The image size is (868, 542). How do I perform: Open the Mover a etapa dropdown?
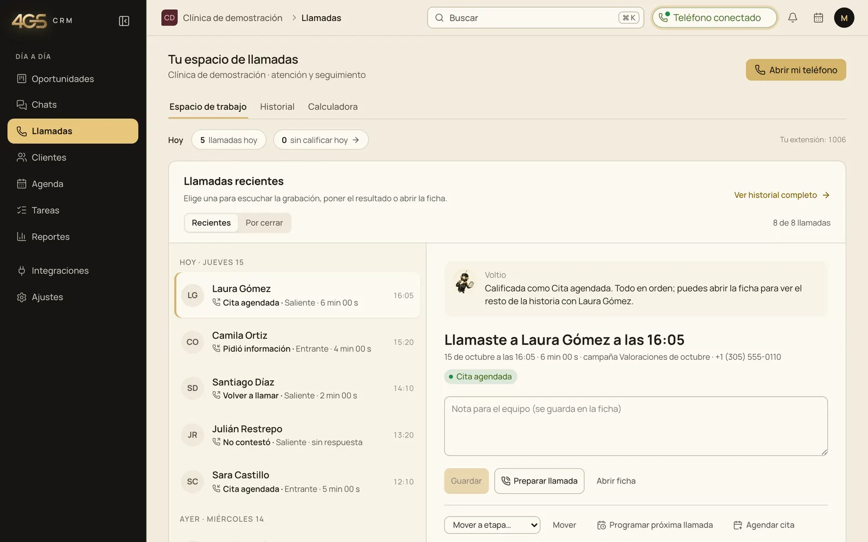coord(492,525)
